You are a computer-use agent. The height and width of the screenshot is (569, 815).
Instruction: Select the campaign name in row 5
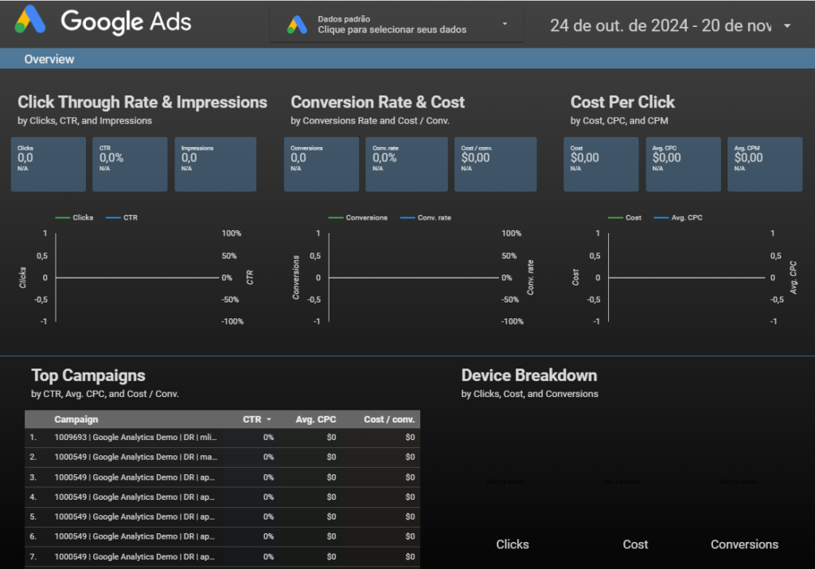(135, 517)
